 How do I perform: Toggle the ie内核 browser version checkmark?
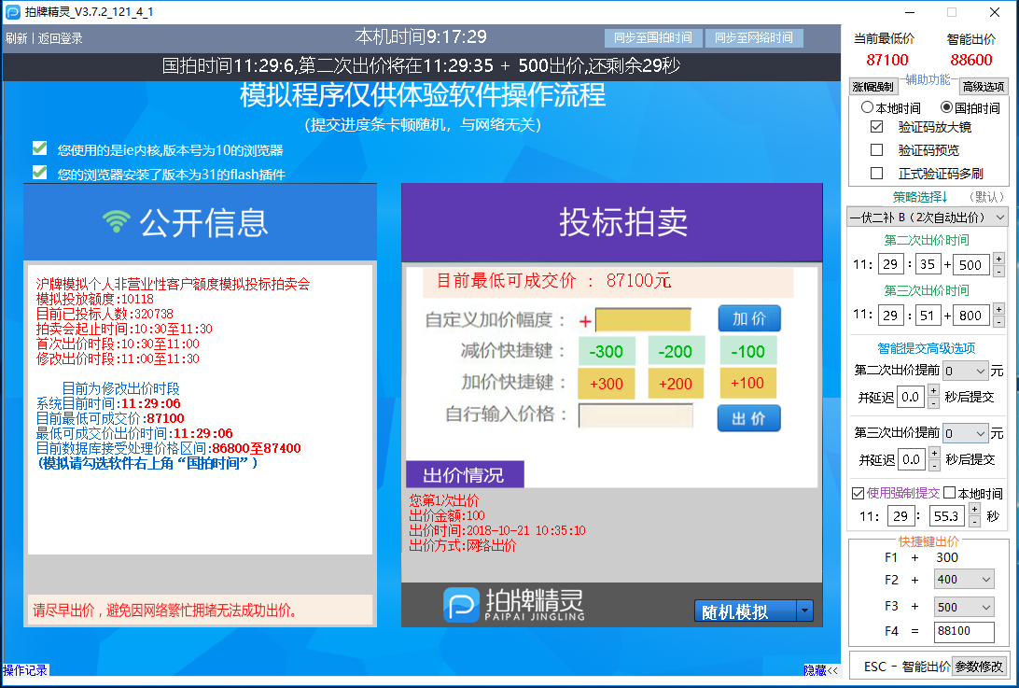click(39, 148)
